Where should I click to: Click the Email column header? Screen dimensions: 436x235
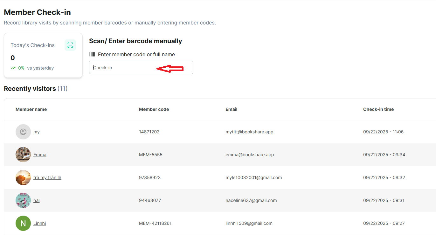point(232,109)
